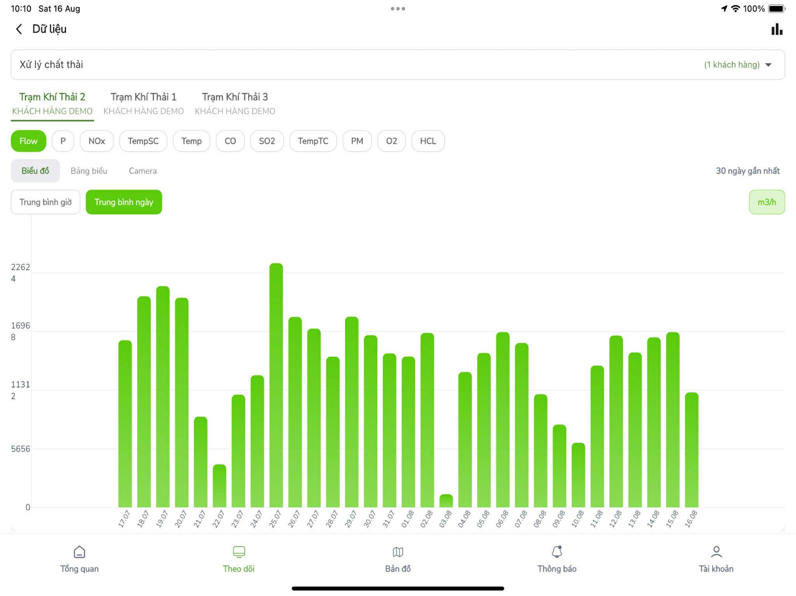Open the bar chart statistics icon

click(x=776, y=29)
